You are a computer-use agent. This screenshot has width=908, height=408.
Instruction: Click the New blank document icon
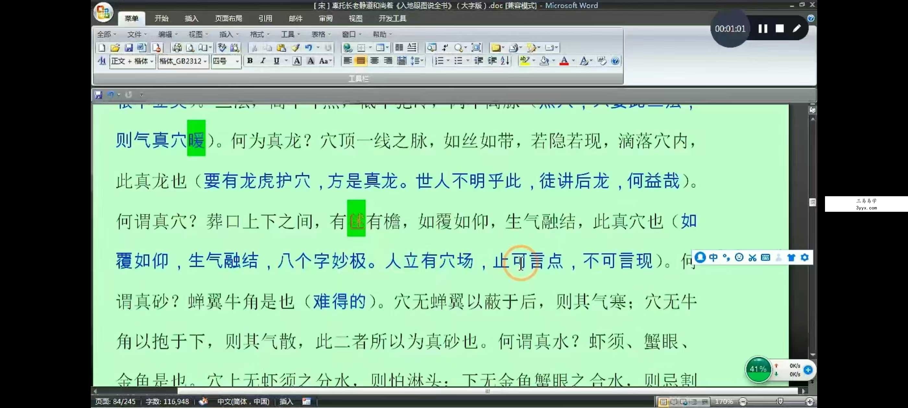[102, 48]
